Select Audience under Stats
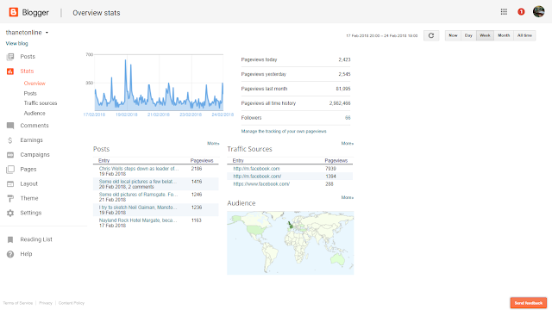Image resolution: width=552 pixels, height=310 pixels. click(x=34, y=113)
